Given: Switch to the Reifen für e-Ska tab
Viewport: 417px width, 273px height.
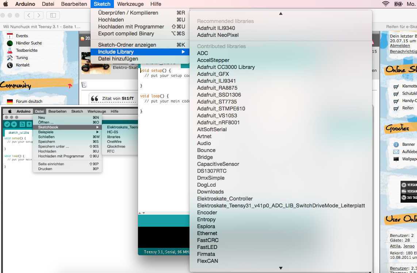Looking at the screenshot, I should click(402, 27).
